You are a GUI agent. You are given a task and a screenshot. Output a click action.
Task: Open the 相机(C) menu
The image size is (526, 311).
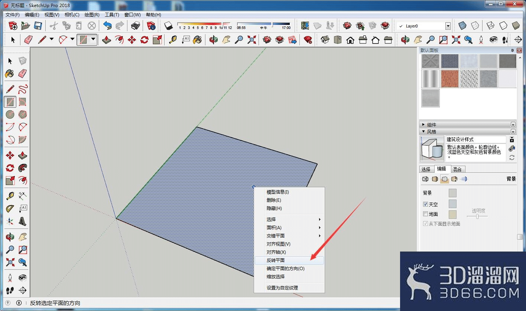pos(72,15)
